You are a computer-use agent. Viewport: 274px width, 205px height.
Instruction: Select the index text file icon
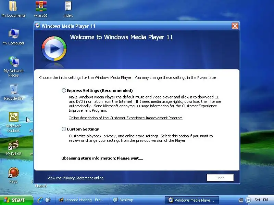68,9
